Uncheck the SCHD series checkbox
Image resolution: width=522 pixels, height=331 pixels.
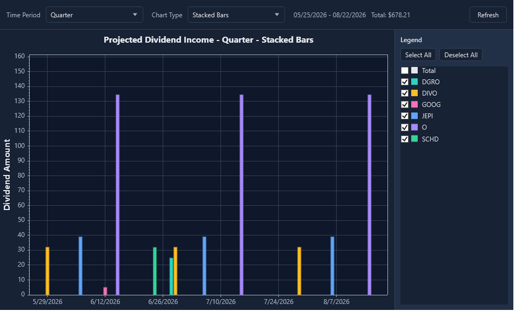coord(405,139)
